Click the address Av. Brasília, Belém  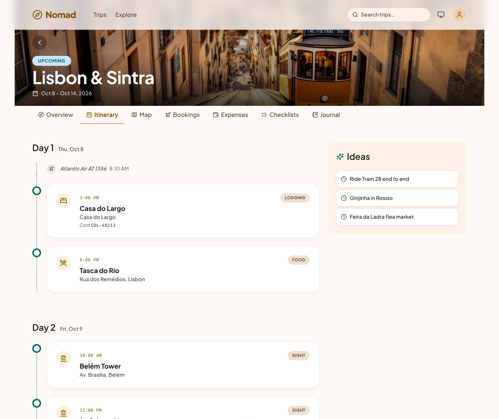[102, 375]
